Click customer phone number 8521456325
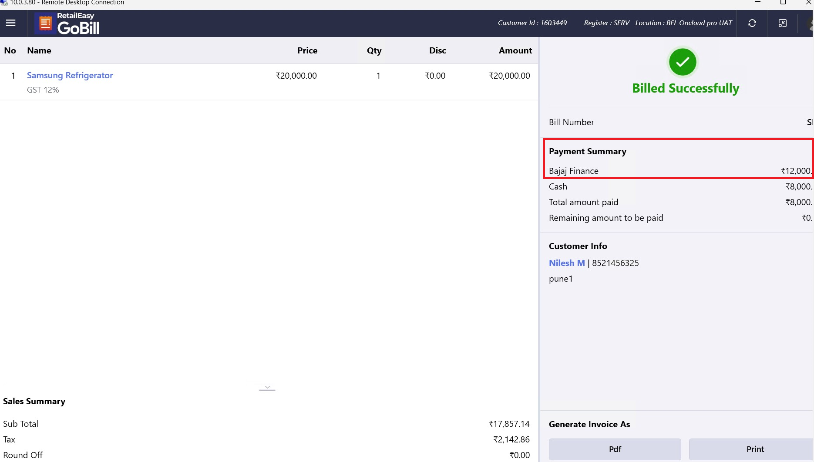 click(616, 263)
